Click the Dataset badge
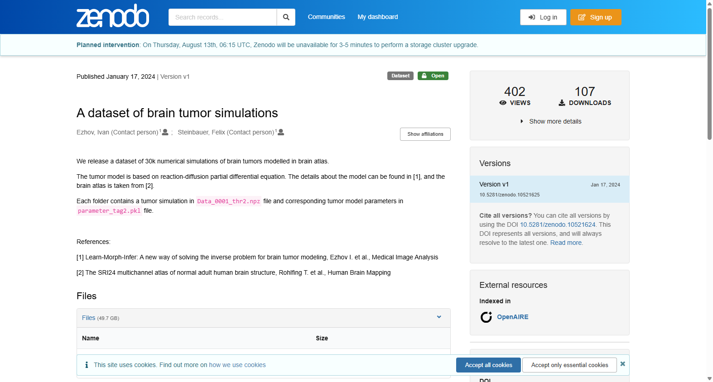This screenshot has width=713, height=382. pyautogui.click(x=400, y=76)
